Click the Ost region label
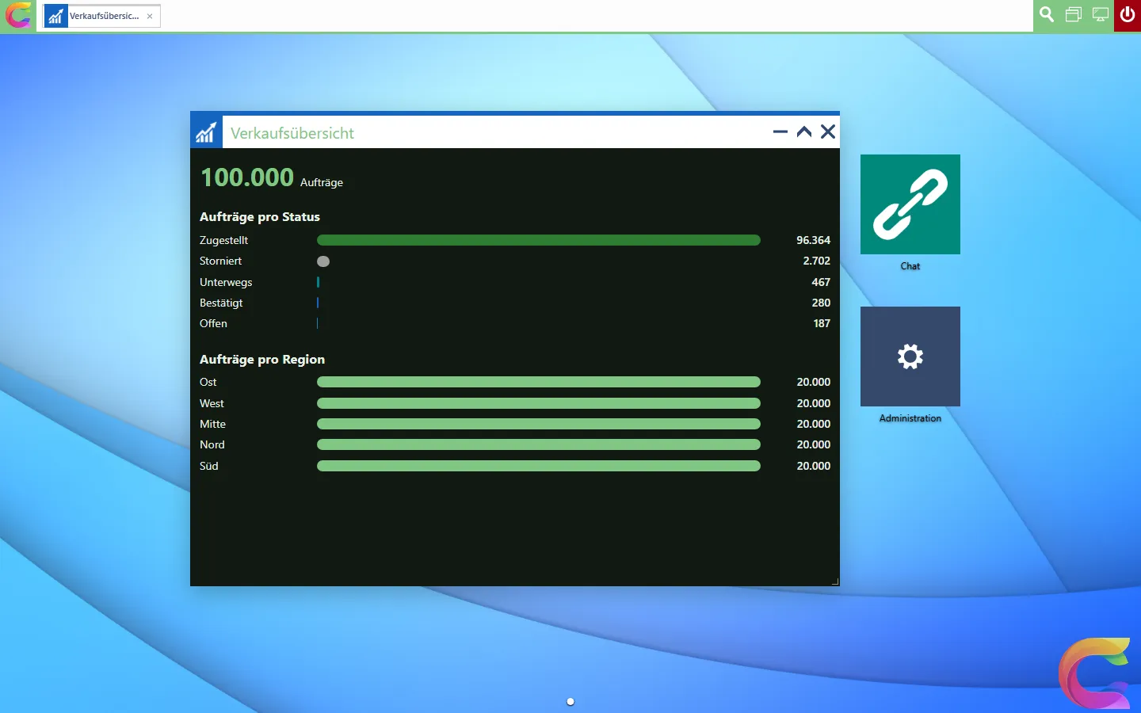1141x713 pixels. (208, 382)
